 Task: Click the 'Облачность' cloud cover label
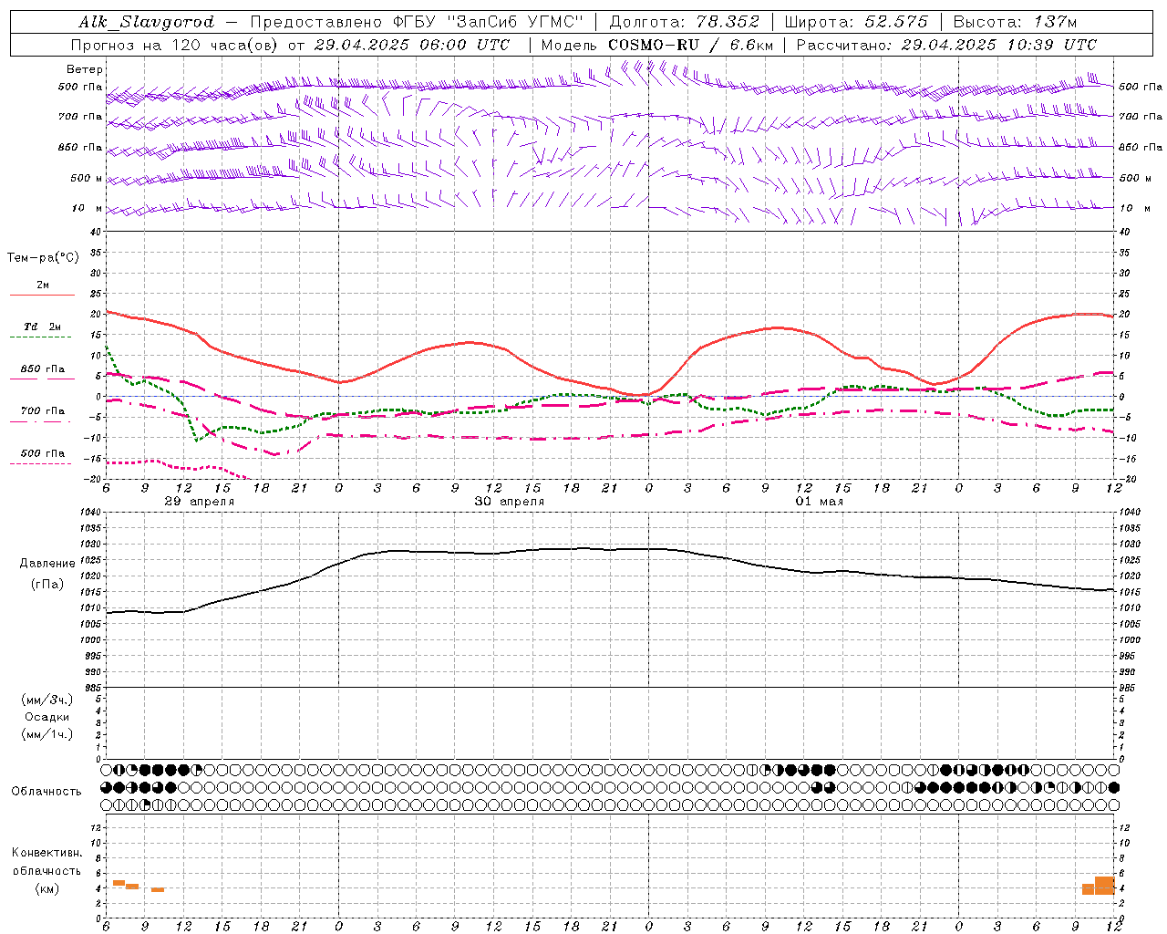(46, 791)
